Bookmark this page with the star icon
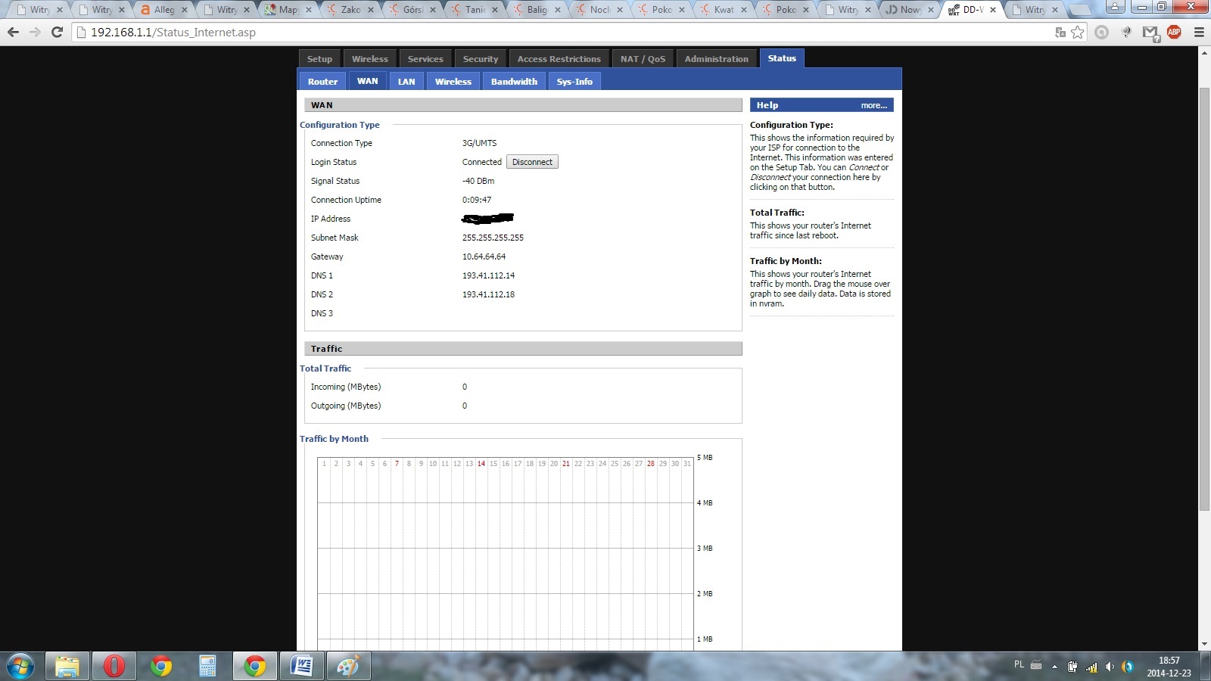1211x681 pixels. coord(1077,32)
